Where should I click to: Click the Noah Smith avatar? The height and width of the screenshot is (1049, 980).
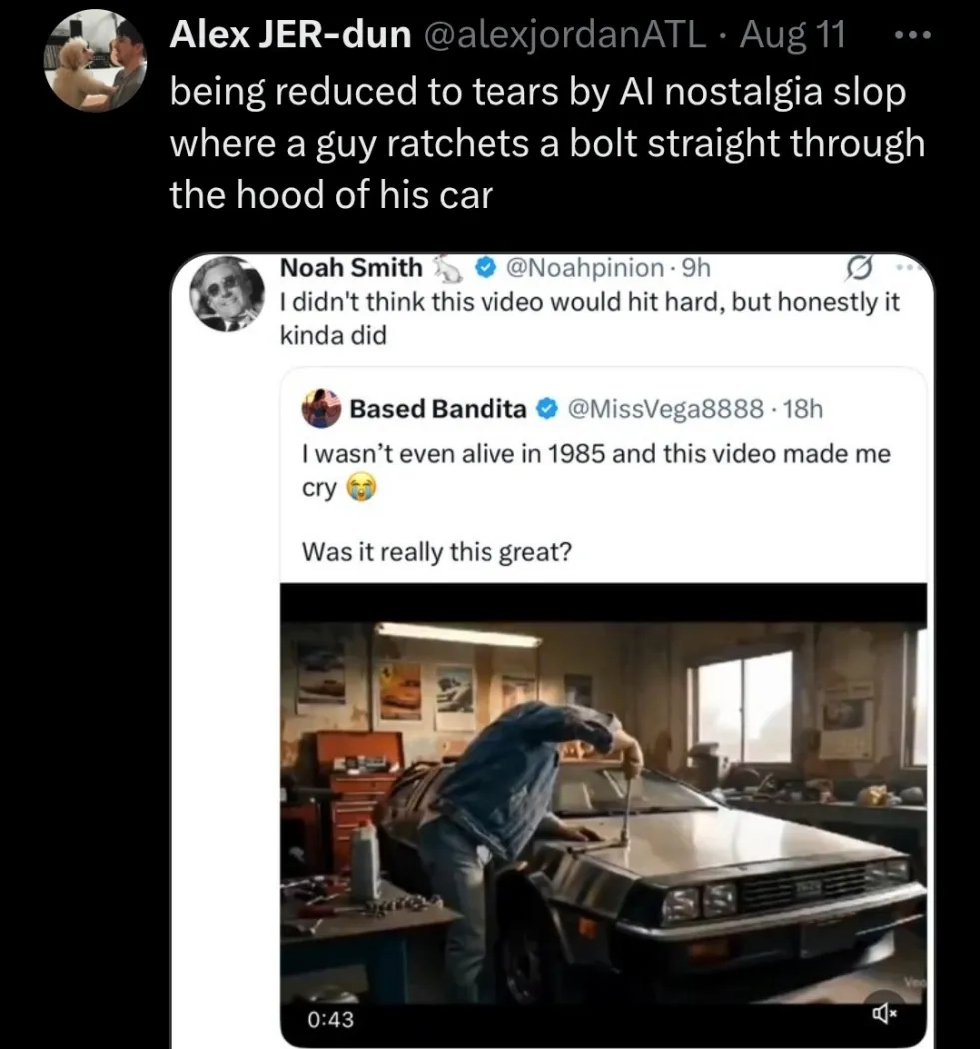click(x=228, y=293)
